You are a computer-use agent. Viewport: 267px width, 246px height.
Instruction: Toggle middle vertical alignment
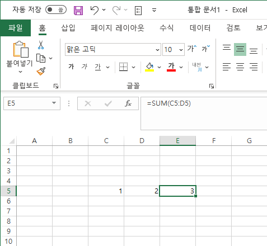tap(240, 49)
